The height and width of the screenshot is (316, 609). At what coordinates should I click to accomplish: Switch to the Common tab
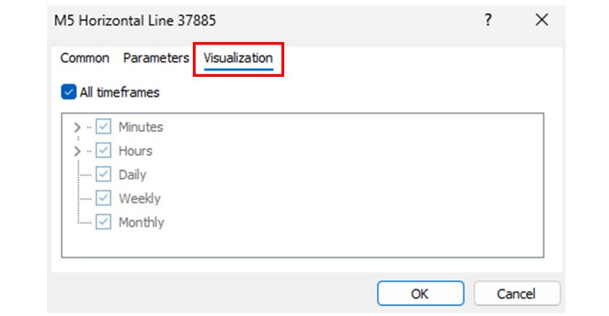[x=85, y=58]
